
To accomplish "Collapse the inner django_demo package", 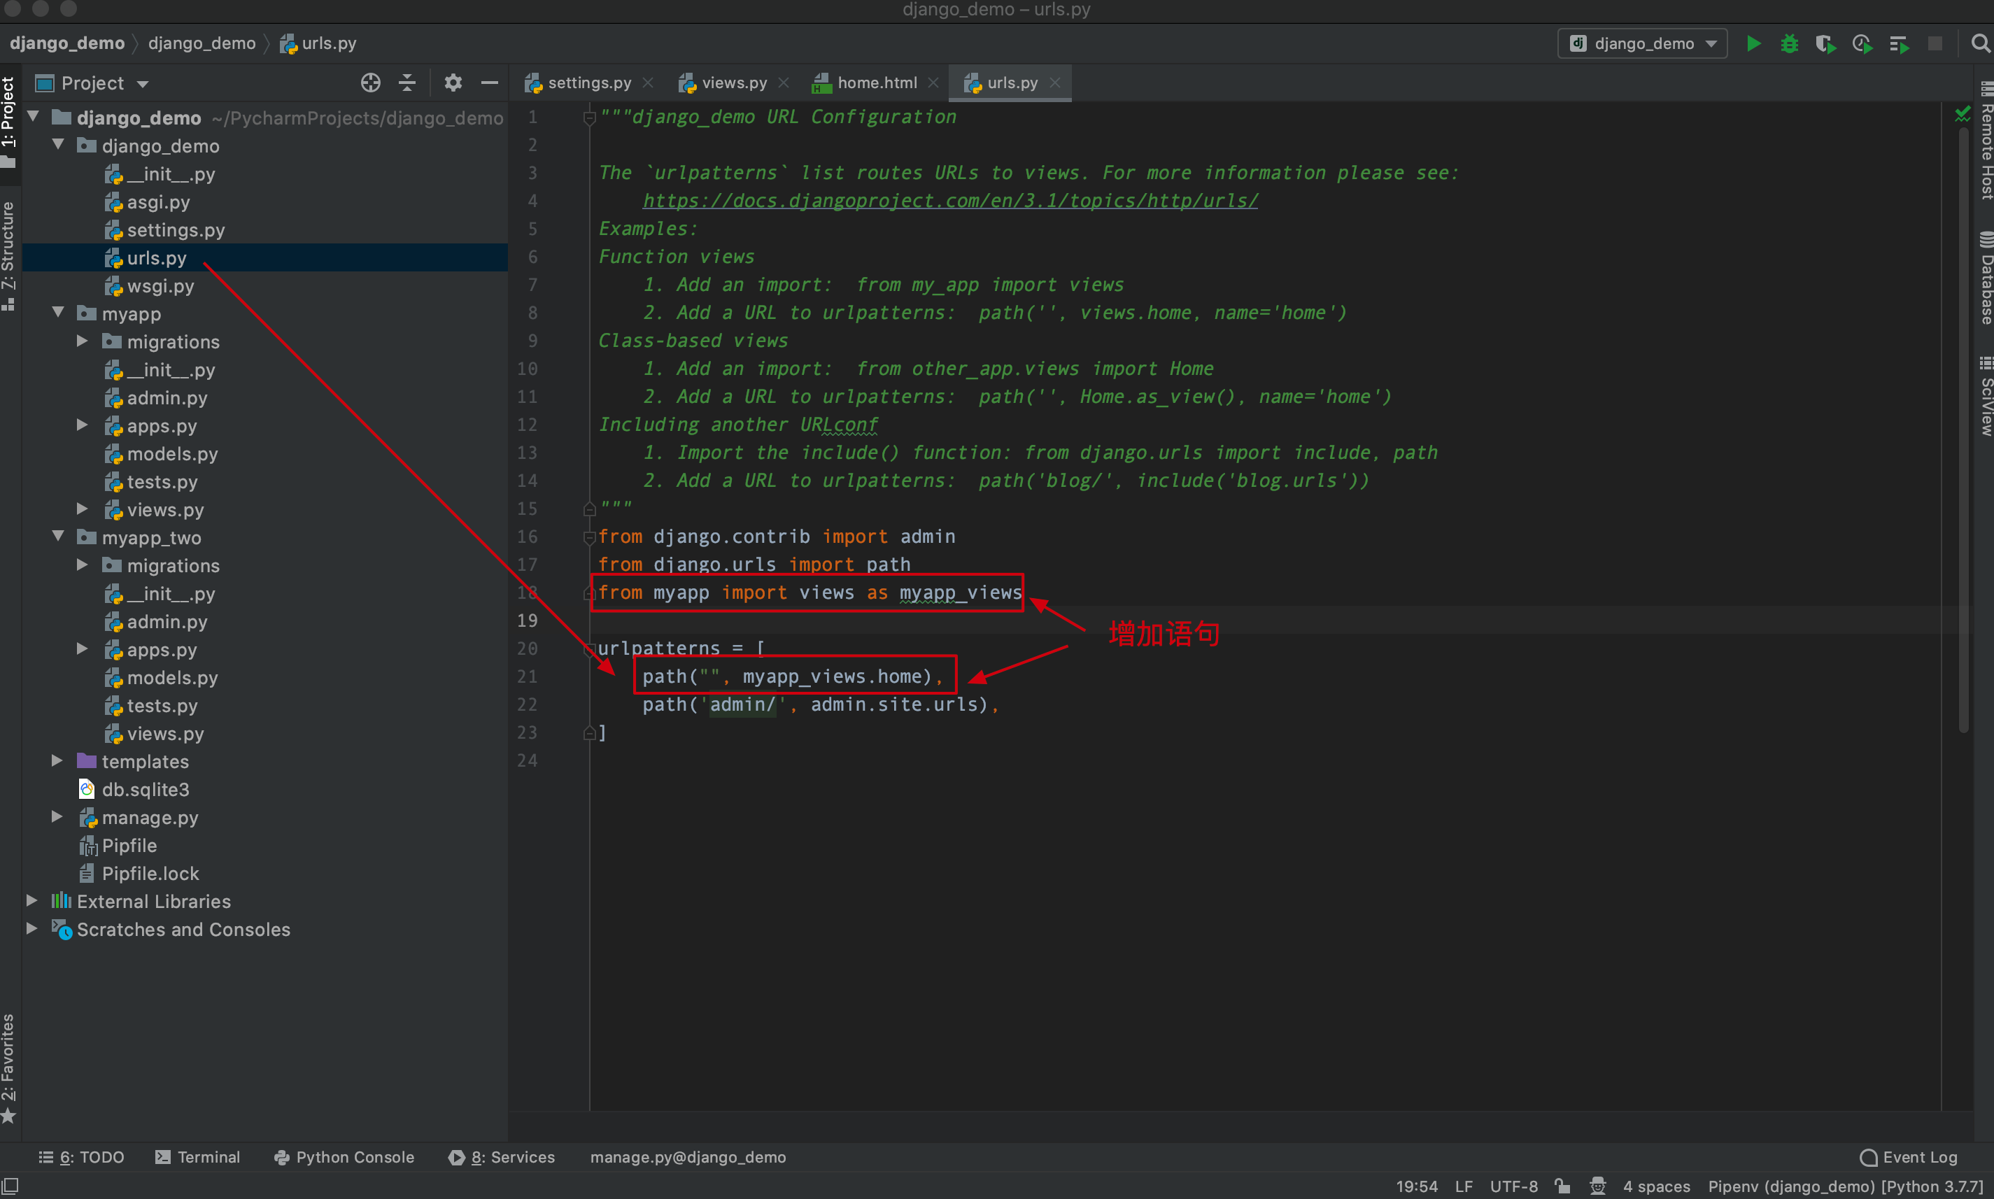I will pos(58,146).
